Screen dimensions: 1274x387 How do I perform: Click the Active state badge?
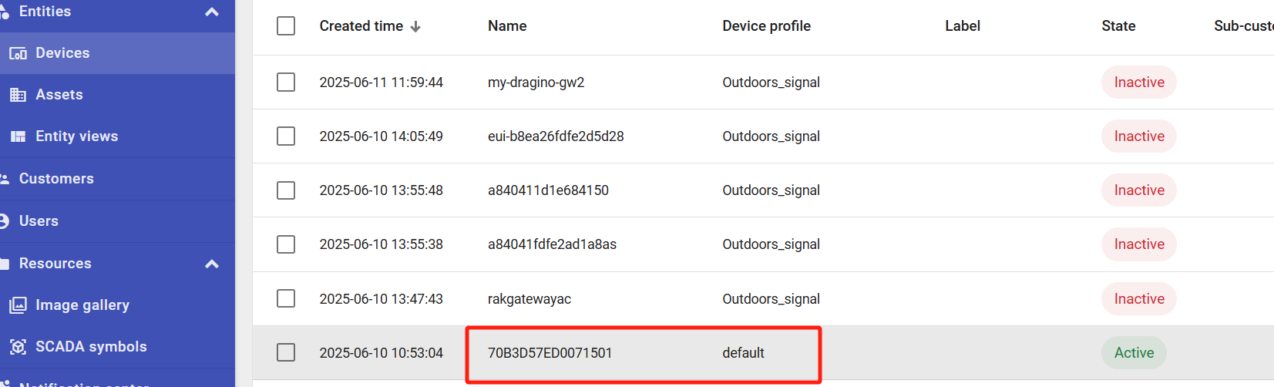tap(1134, 352)
